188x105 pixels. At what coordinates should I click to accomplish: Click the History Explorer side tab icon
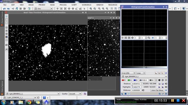coord(2,94)
